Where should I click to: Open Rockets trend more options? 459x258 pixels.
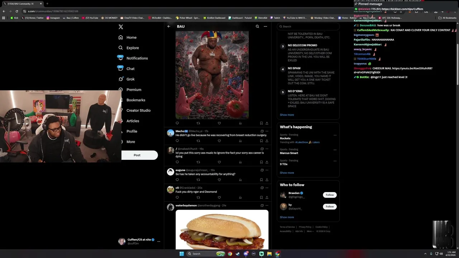335,135
